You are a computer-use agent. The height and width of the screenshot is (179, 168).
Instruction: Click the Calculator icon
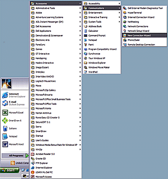pyautogui.click(x=85, y=31)
